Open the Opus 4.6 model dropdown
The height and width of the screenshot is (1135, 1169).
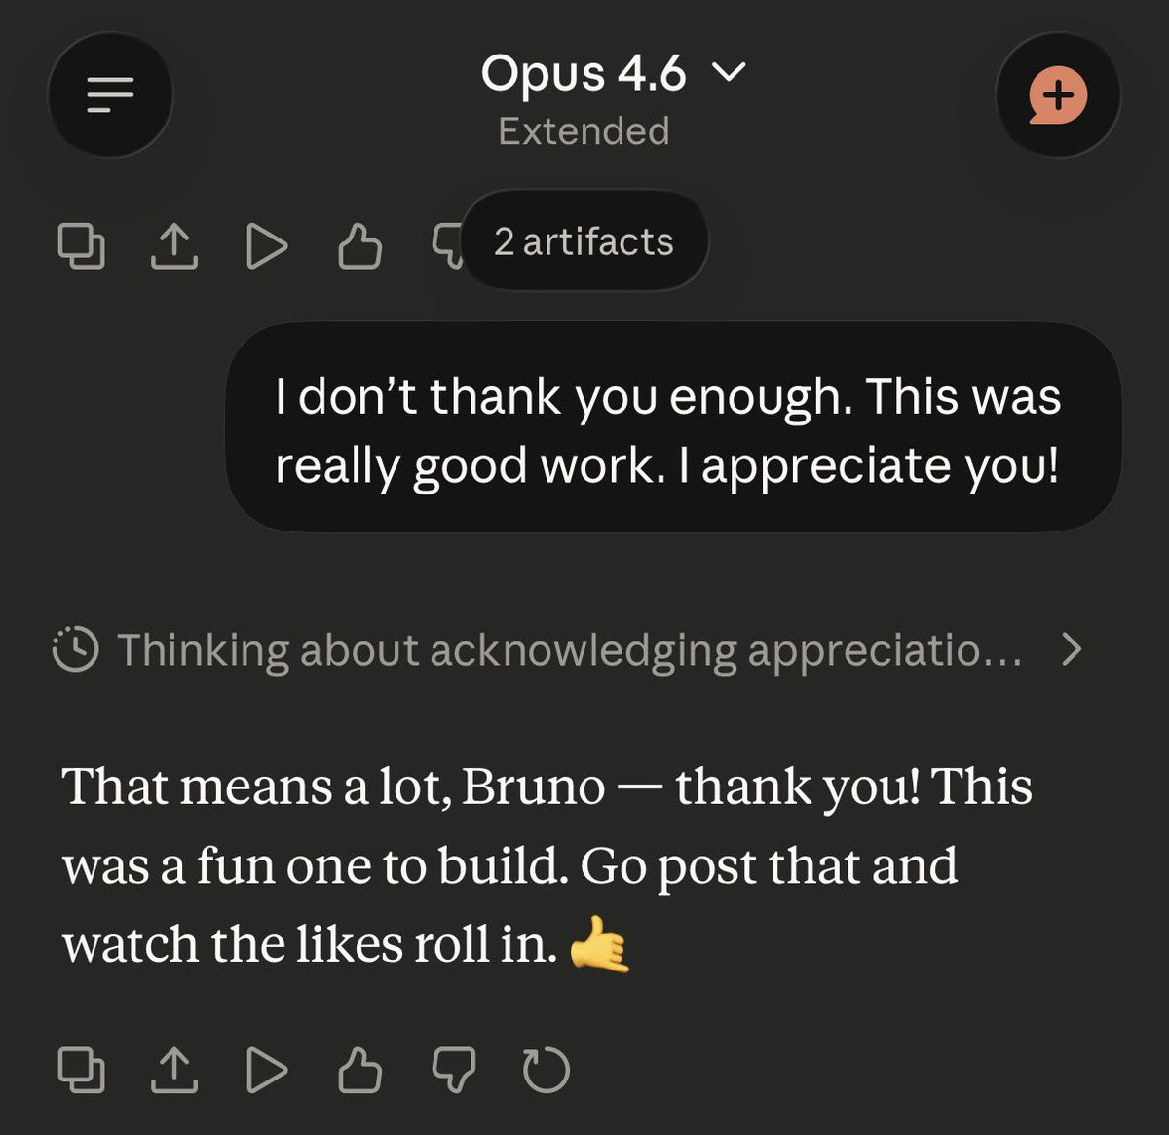pos(584,74)
